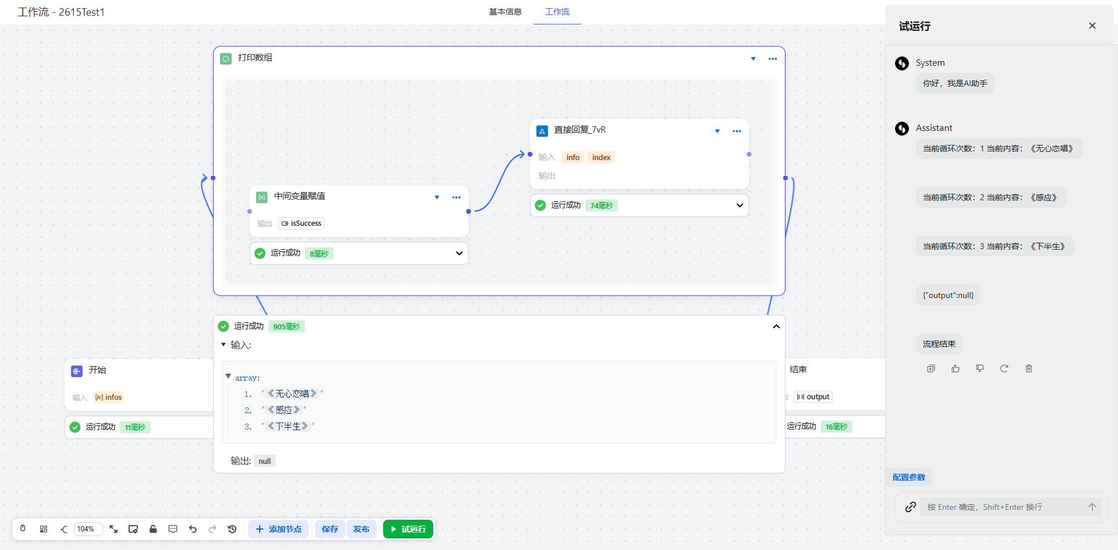Open the comment bubble tool
Viewport: 1118px width, 550px height.
click(173, 529)
